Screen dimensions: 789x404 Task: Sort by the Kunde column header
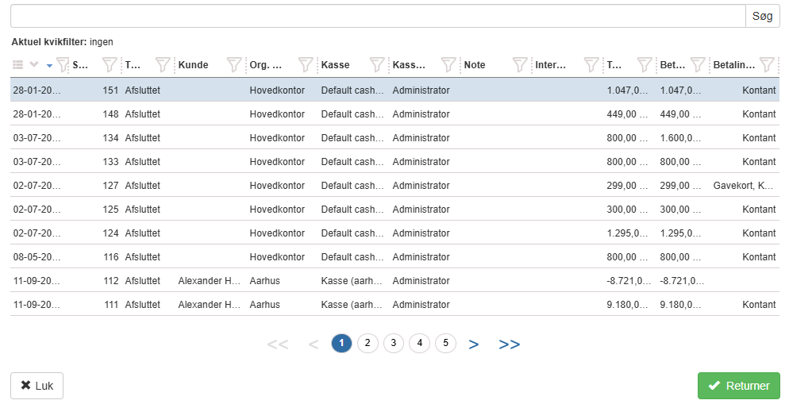coord(193,64)
